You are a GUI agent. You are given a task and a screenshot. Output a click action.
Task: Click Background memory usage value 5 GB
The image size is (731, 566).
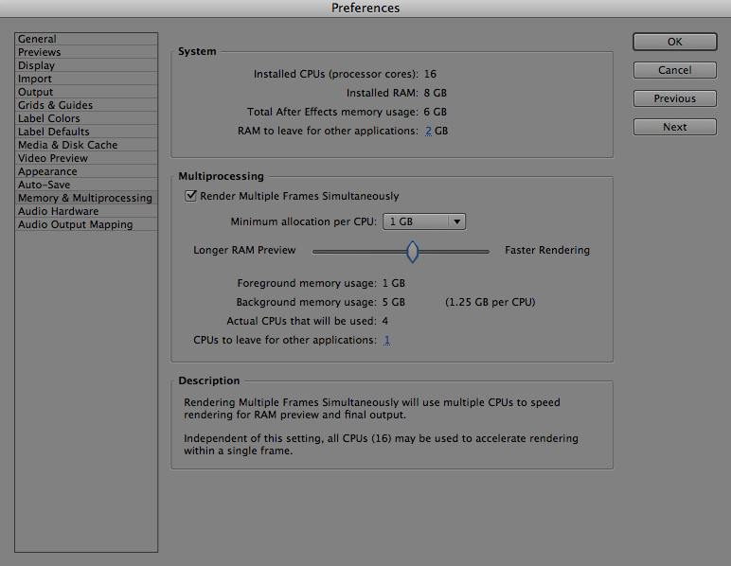tap(394, 302)
